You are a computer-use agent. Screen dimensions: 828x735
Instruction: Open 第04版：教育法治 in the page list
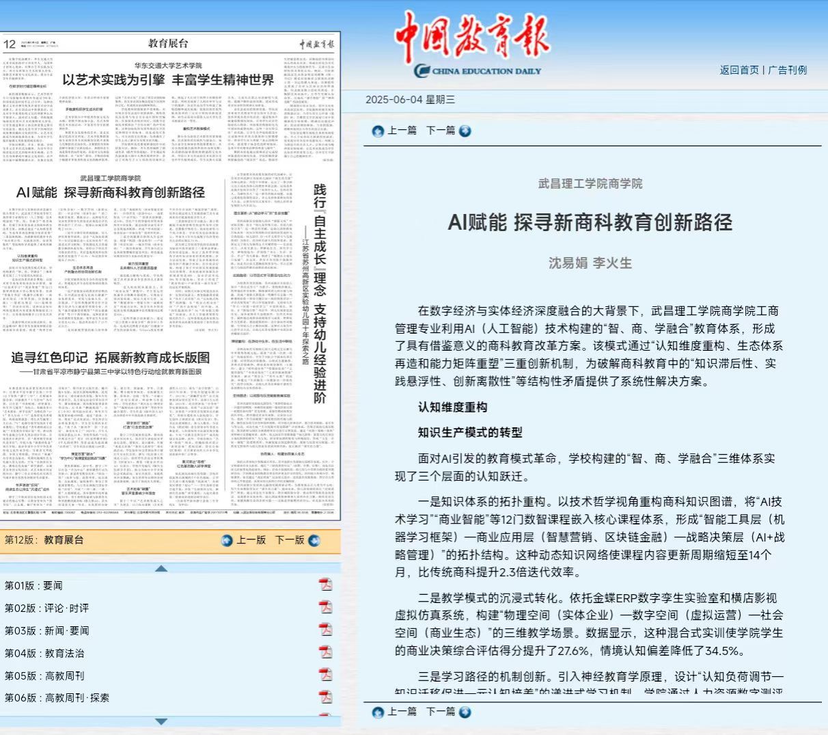pyautogui.click(x=44, y=653)
